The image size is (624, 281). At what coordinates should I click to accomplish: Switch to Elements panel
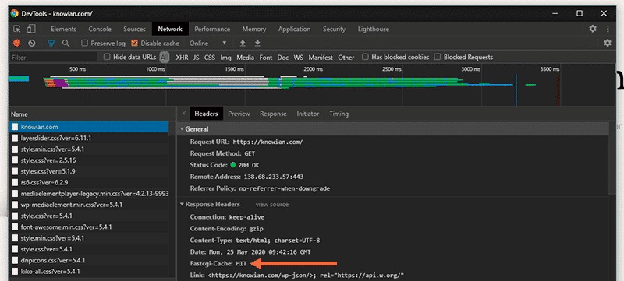coord(63,29)
